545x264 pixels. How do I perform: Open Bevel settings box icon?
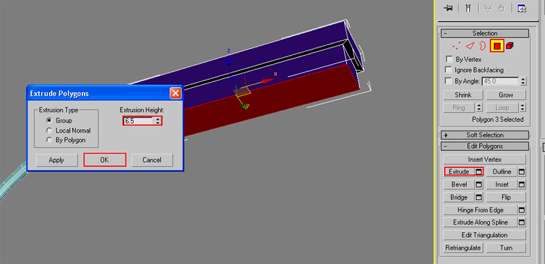point(479,184)
